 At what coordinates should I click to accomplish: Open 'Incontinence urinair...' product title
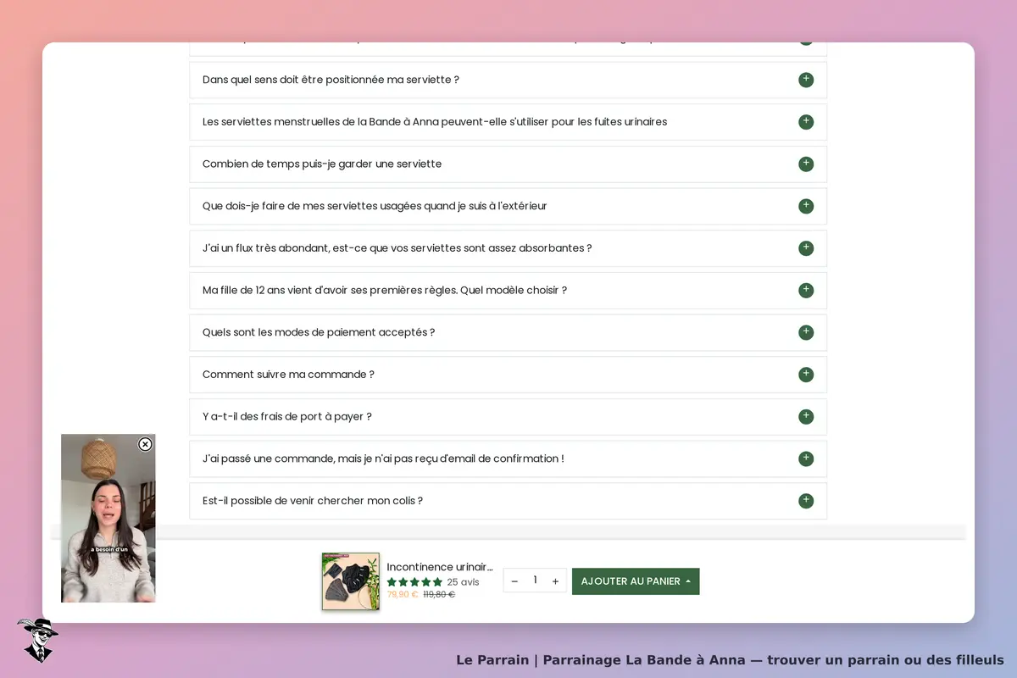pos(440,567)
